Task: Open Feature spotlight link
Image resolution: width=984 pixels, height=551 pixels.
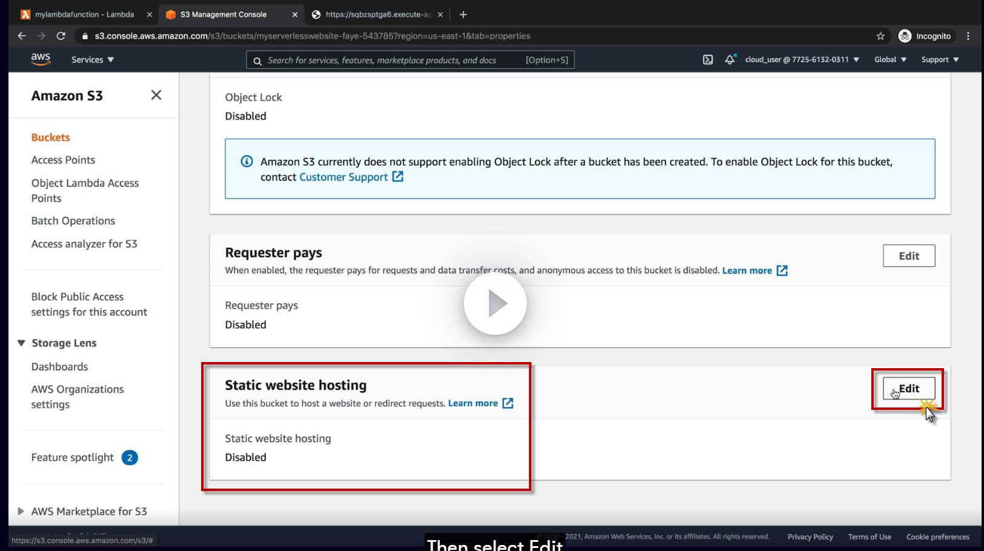Action: [x=73, y=458]
